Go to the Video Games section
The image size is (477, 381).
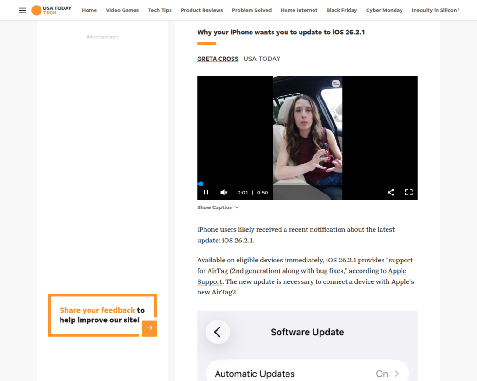click(x=122, y=10)
